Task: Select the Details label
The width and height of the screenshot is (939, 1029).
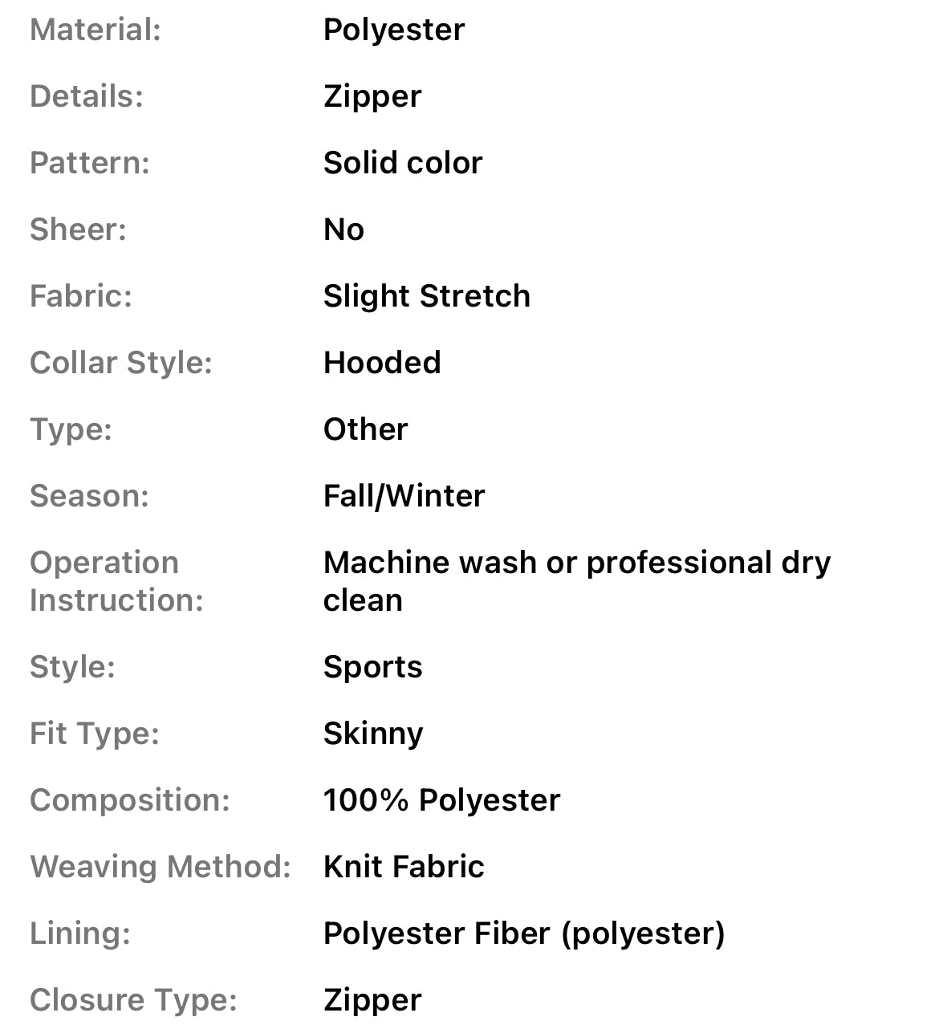Action: [x=87, y=97]
